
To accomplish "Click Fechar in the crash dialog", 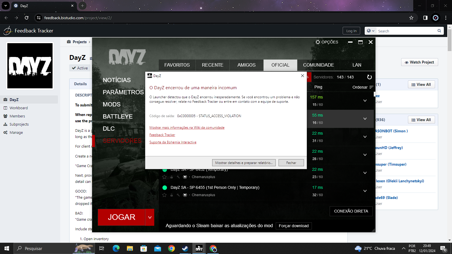I will click(291, 163).
